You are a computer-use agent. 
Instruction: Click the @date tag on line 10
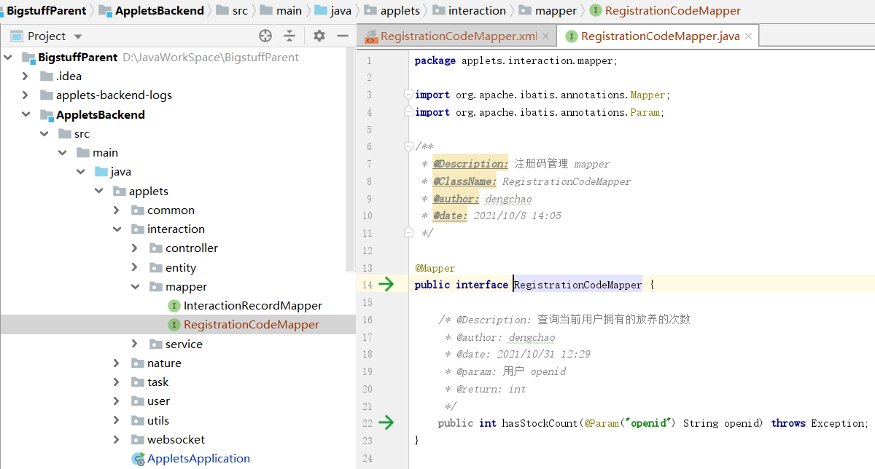450,216
